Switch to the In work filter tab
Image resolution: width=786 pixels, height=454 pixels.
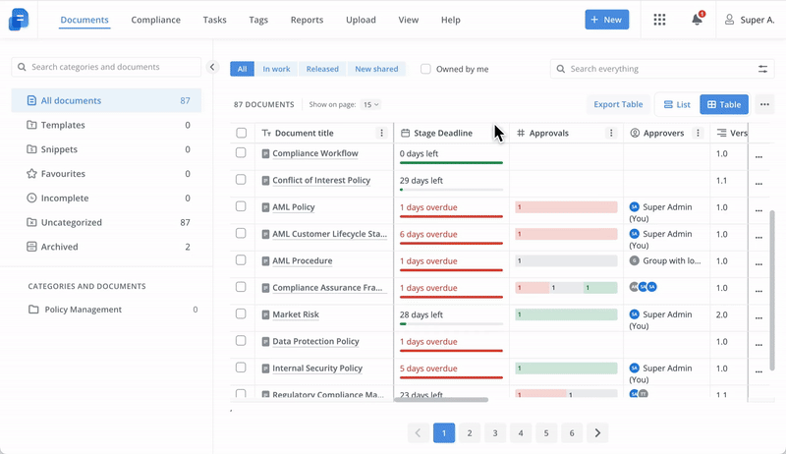[276, 69]
